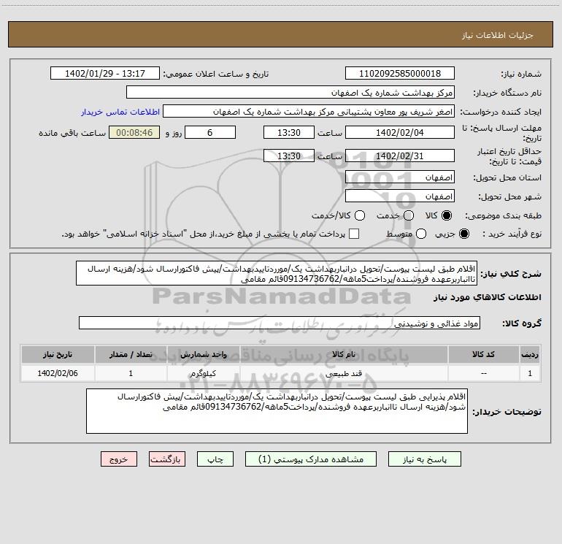Click the پاسخ به نیاز button

424,459
